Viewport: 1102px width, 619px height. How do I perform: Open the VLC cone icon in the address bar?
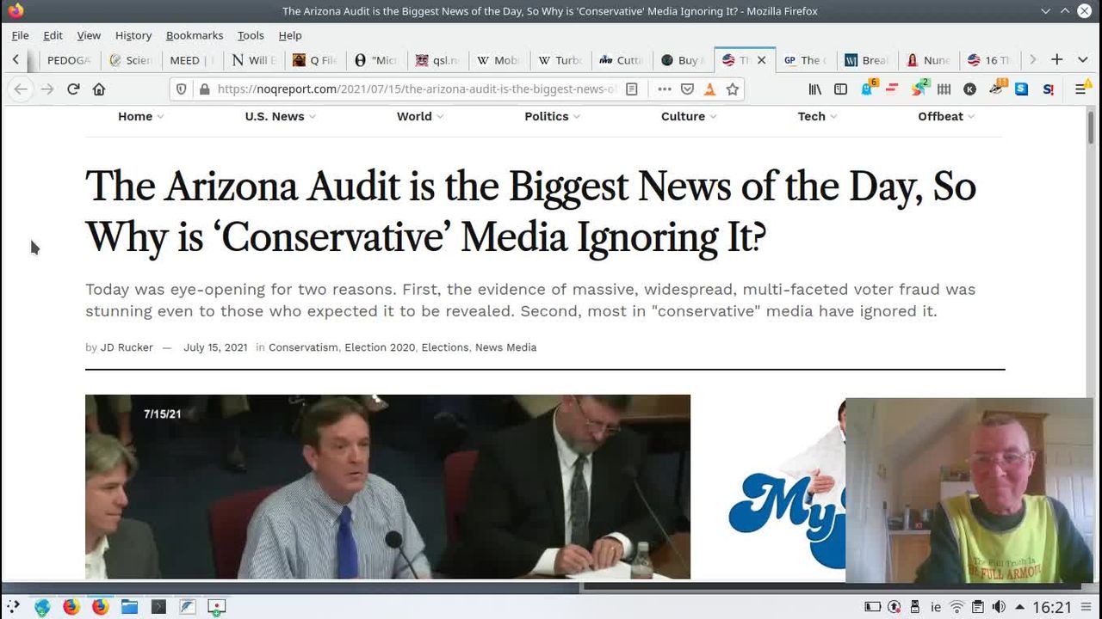click(709, 89)
